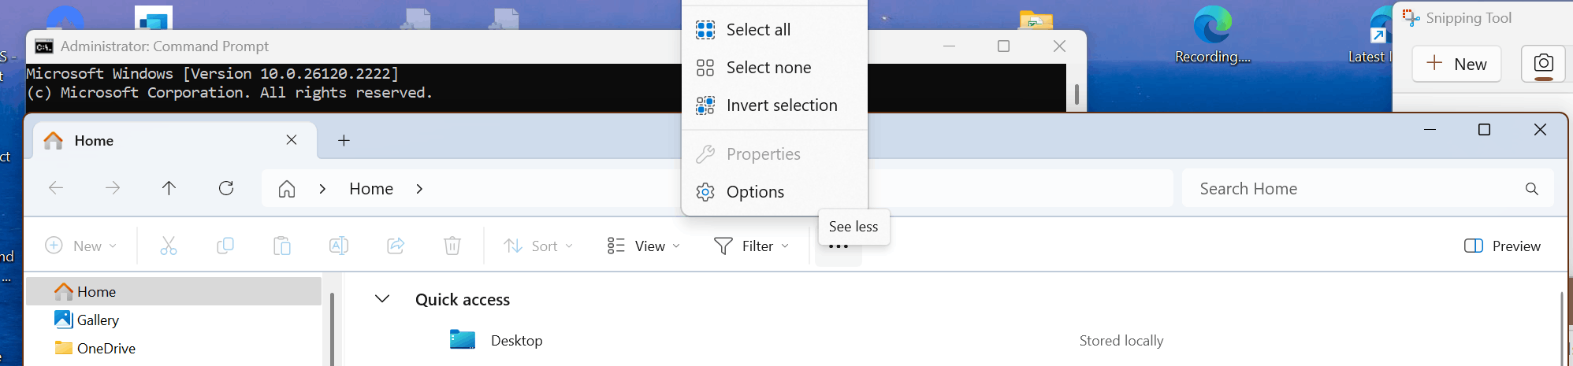This screenshot has width=1573, height=366.
Task: Refresh the Home folder view
Action: 226,188
